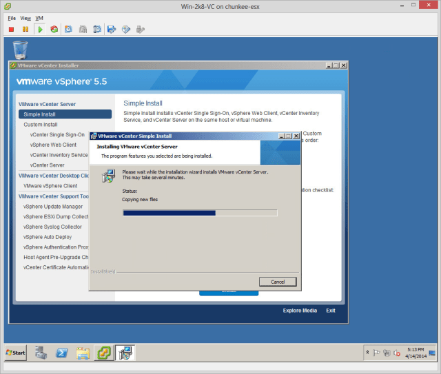Click VMware vCenter Desktop Client heading
The width and height of the screenshot is (441, 374).
54,176
